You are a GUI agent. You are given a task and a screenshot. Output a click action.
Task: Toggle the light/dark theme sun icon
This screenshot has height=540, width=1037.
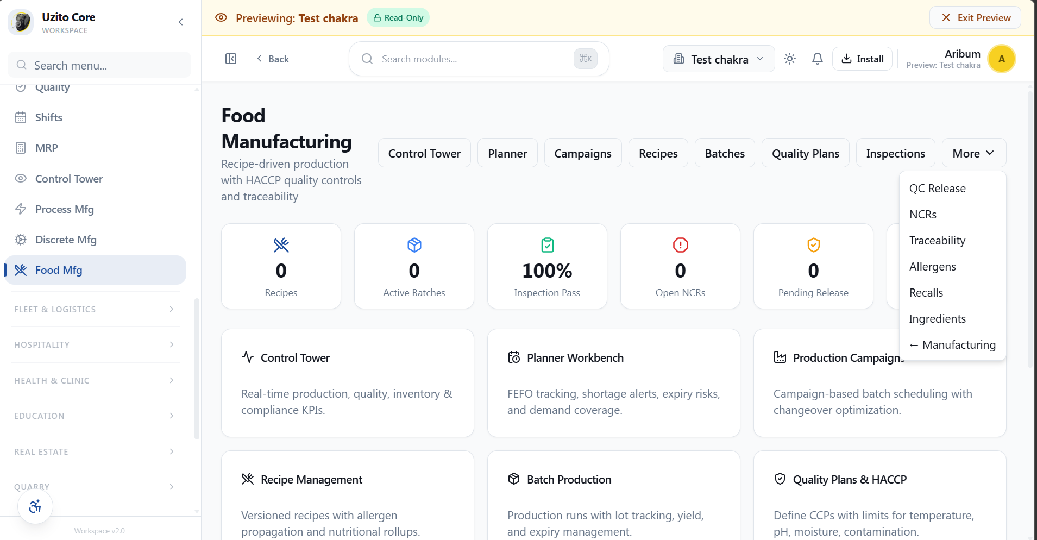pyautogui.click(x=790, y=59)
